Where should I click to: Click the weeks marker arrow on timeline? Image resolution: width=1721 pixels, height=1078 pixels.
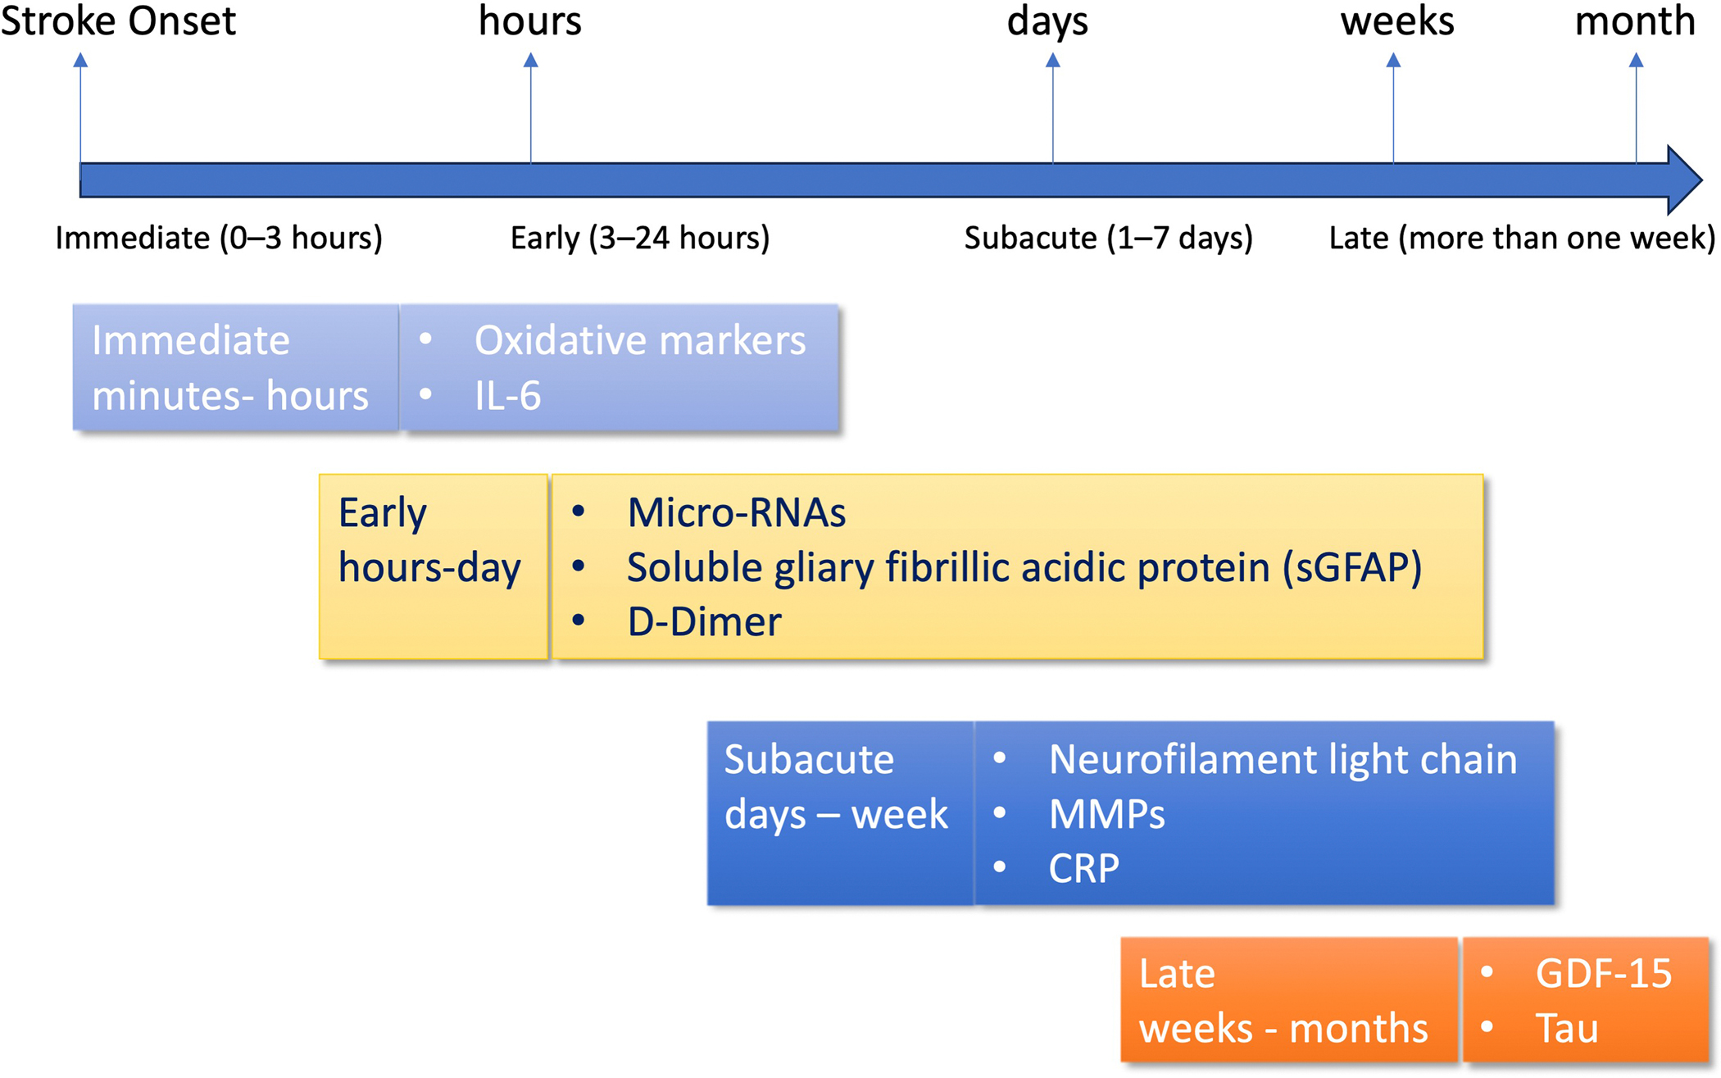coord(1393,61)
